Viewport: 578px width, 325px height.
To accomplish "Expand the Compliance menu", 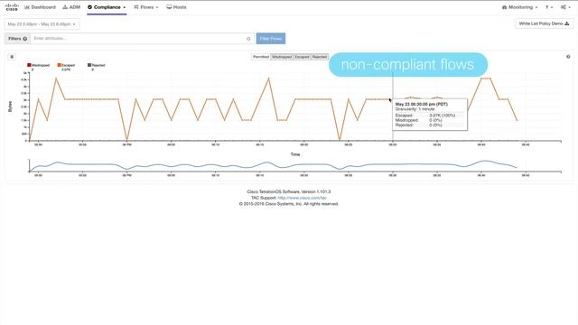I will (x=107, y=7).
